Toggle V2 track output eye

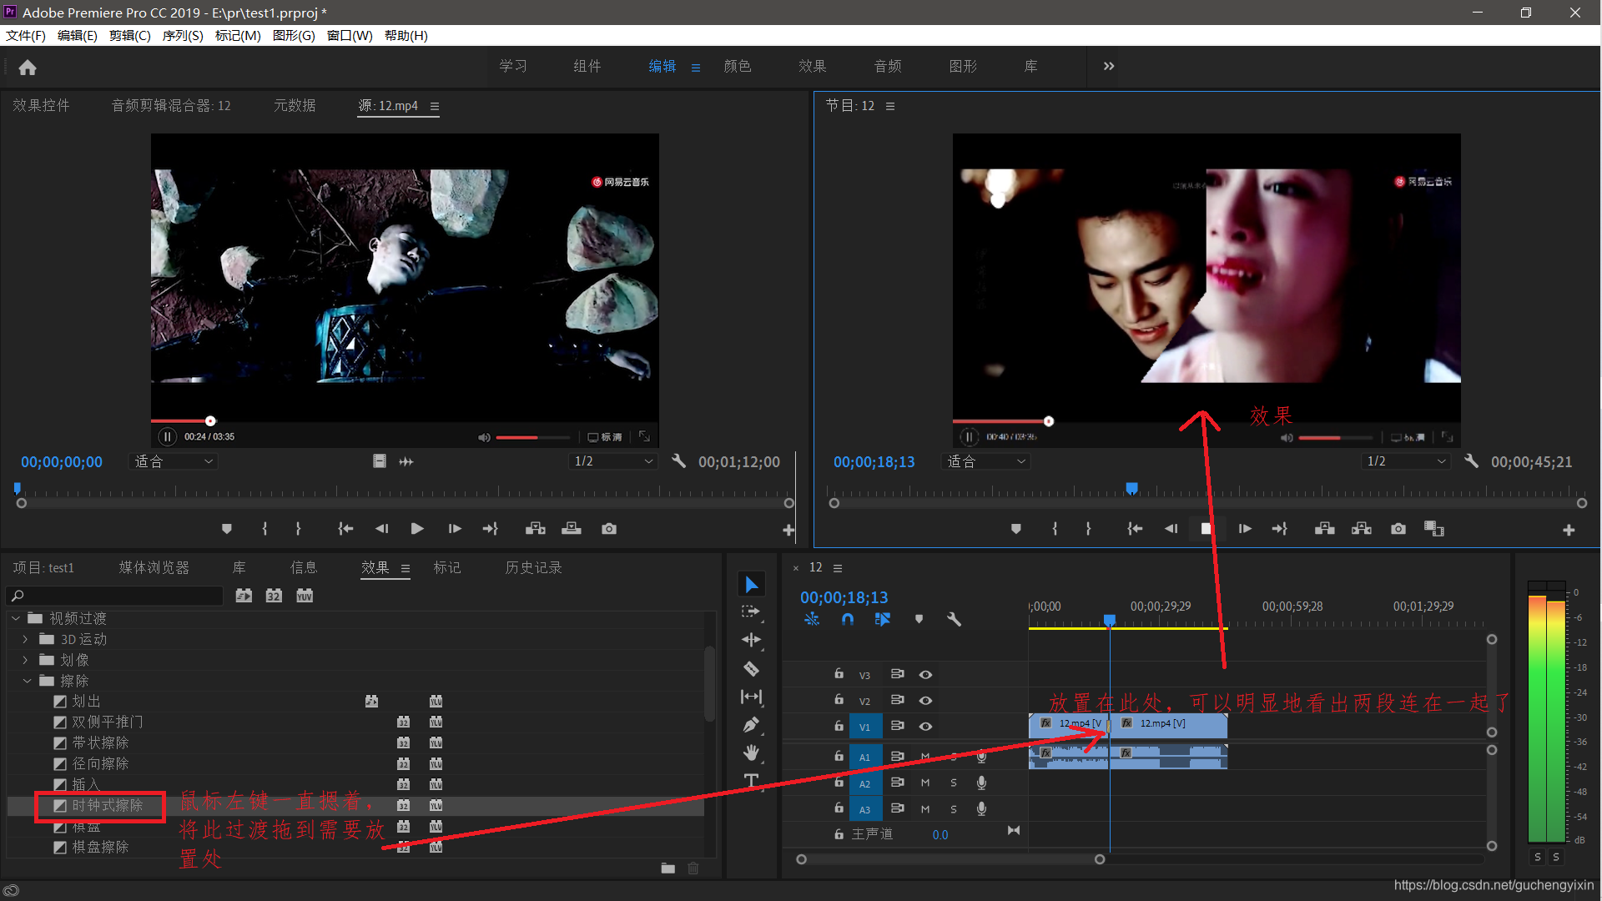click(x=925, y=701)
